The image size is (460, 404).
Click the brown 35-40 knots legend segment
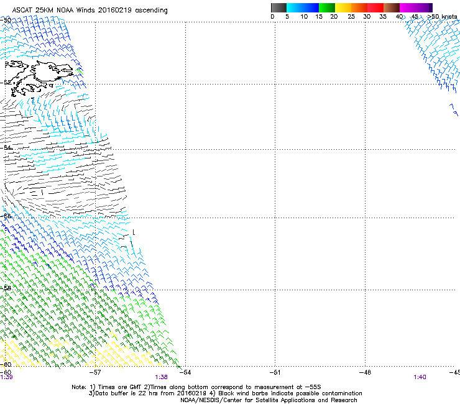pyautogui.click(x=392, y=7)
